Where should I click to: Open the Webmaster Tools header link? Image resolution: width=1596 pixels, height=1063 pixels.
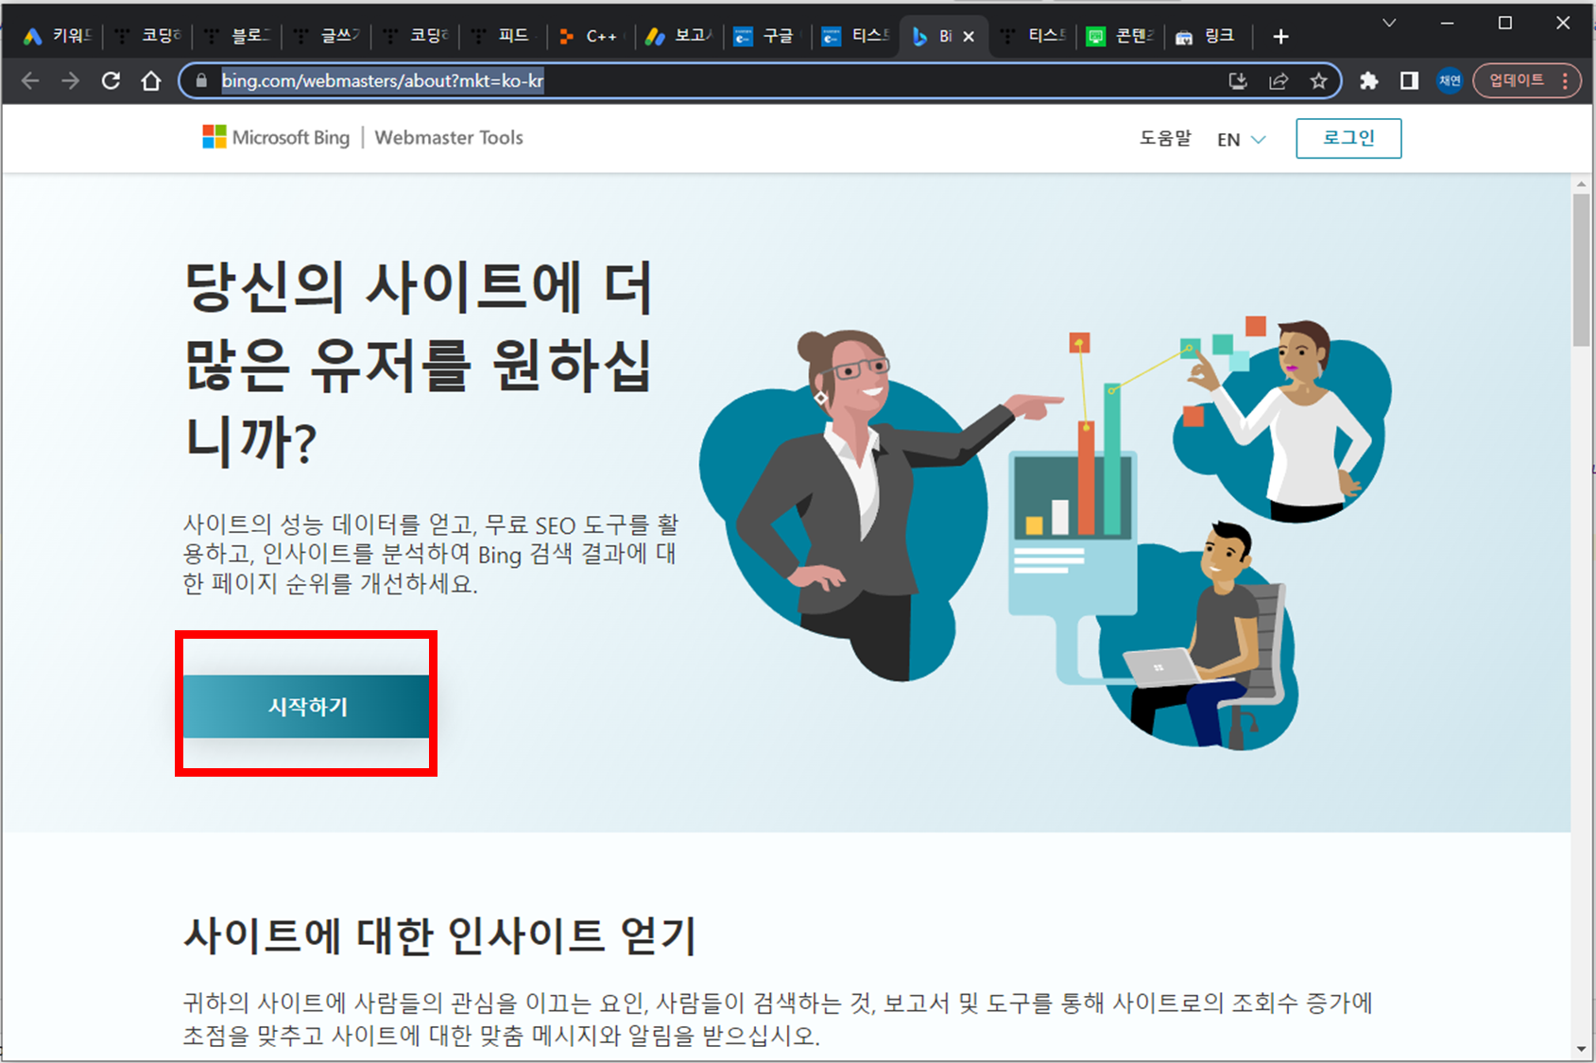point(449,138)
